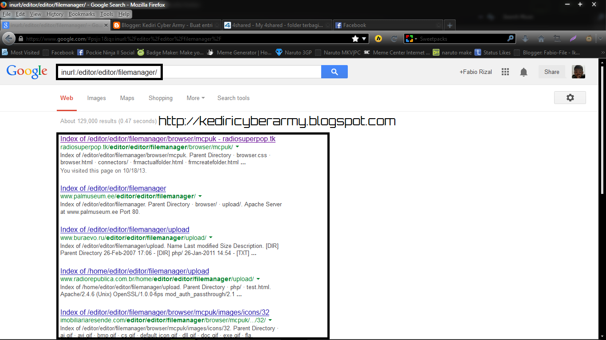The image size is (606, 340).
Task: Open the Edit menu
Action: tap(20, 14)
